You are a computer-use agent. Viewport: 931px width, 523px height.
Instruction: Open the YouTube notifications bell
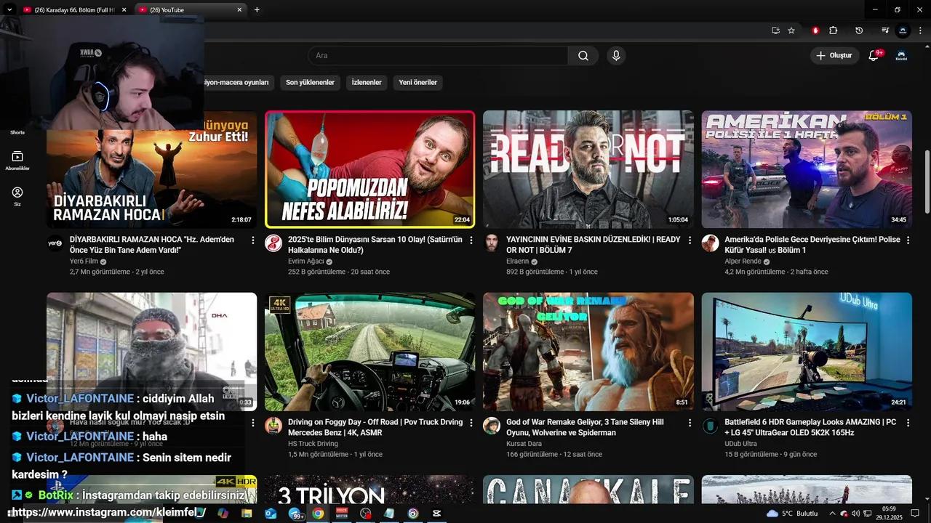(x=874, y=56)
